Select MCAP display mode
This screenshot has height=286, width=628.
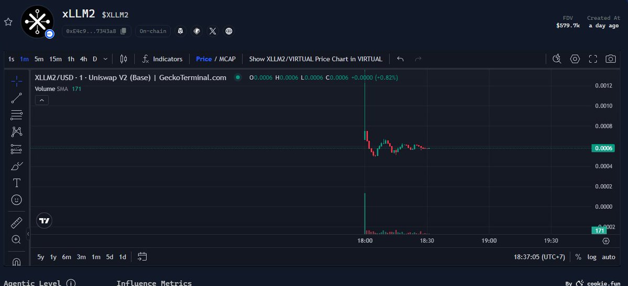pyautogui.click(x=227, y=59)
